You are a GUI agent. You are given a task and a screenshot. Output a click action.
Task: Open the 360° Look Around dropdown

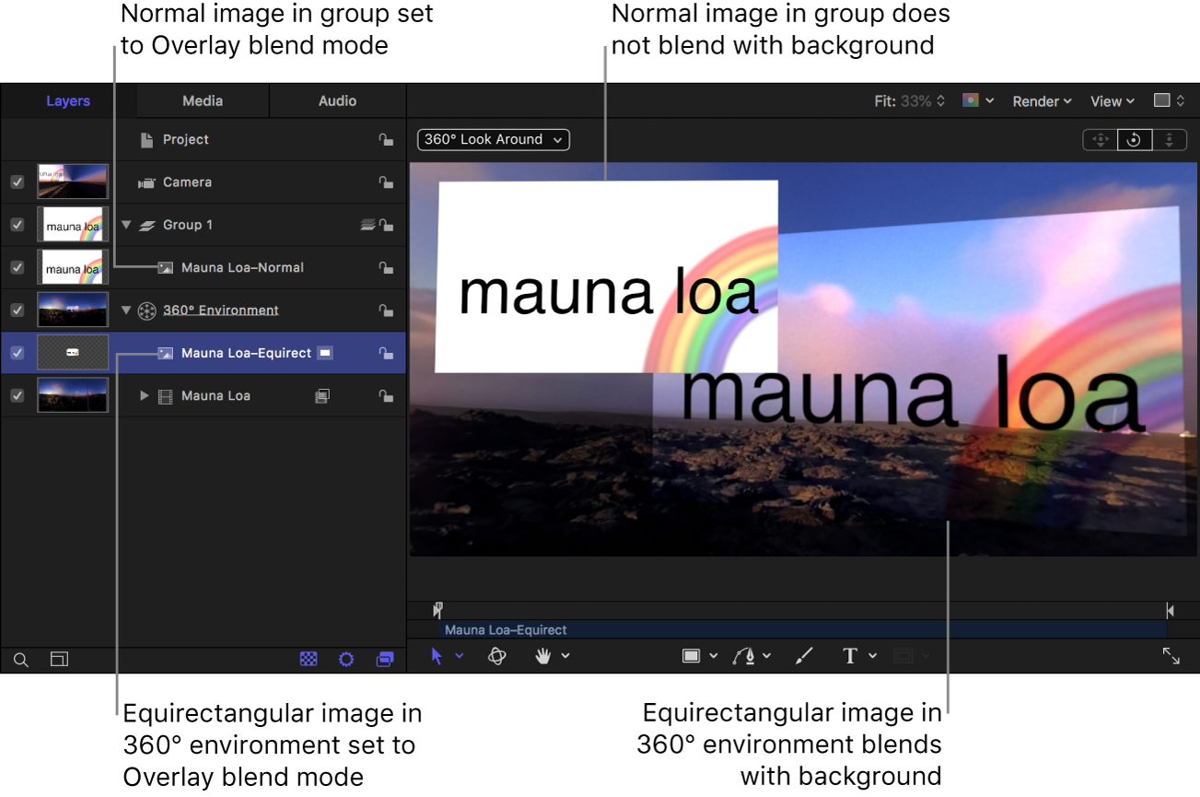tap(493, 139)
